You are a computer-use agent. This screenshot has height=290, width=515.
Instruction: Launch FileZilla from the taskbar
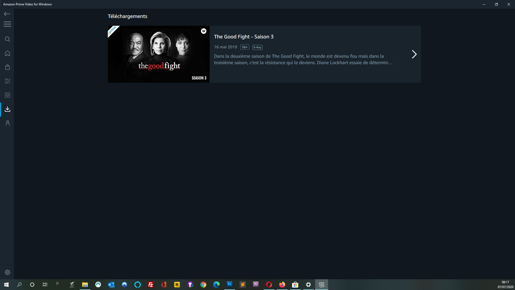pyautogui.click(x=151, y=285)
